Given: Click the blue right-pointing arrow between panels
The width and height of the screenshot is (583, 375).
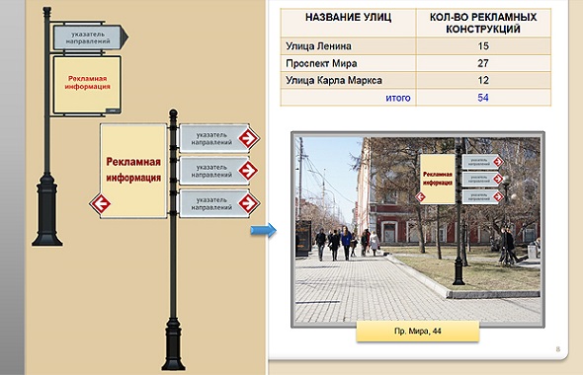Looking at the screenshot, I should (263, 230).
